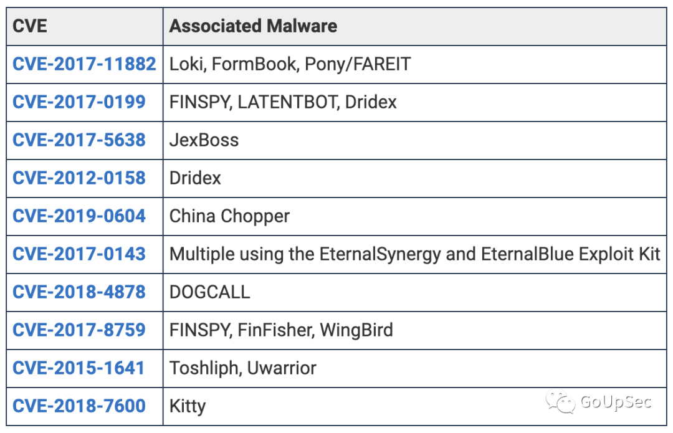
Task: Click the CVE-2012-0158 link
Action: [79, 178]
